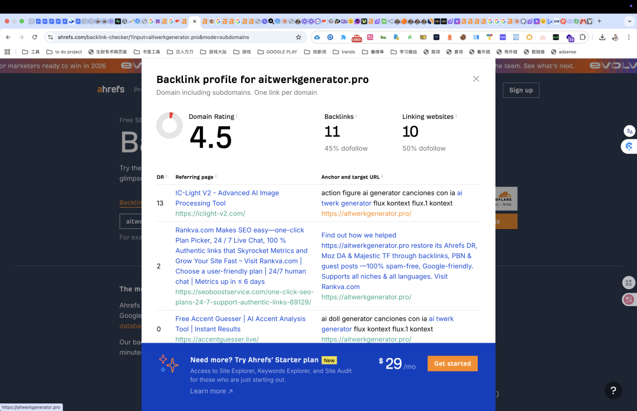Click the ahrefs logo

[111, 90]
